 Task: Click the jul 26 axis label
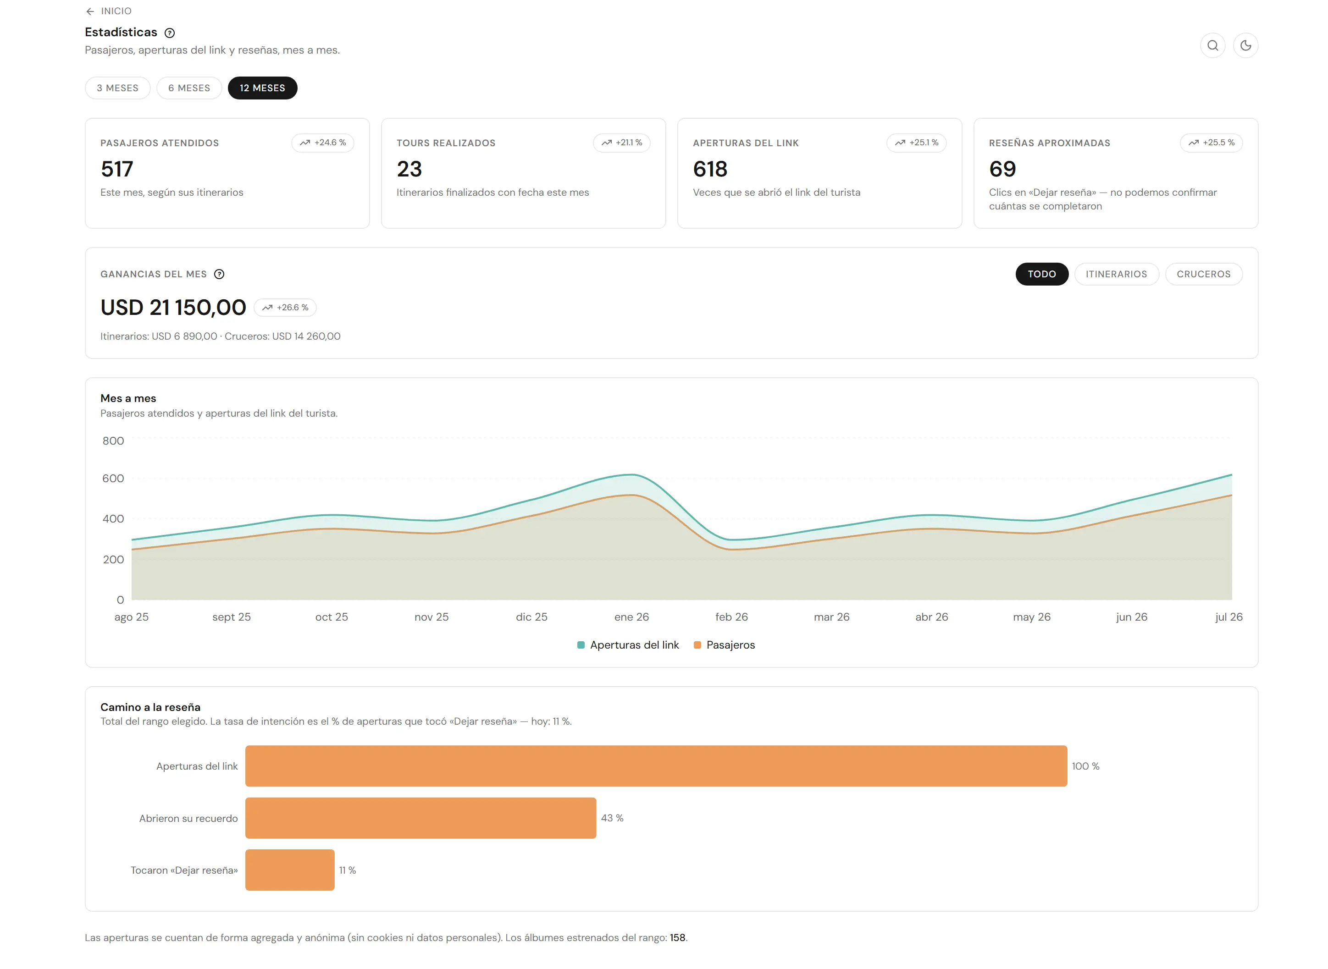[x=1228, y=617]
